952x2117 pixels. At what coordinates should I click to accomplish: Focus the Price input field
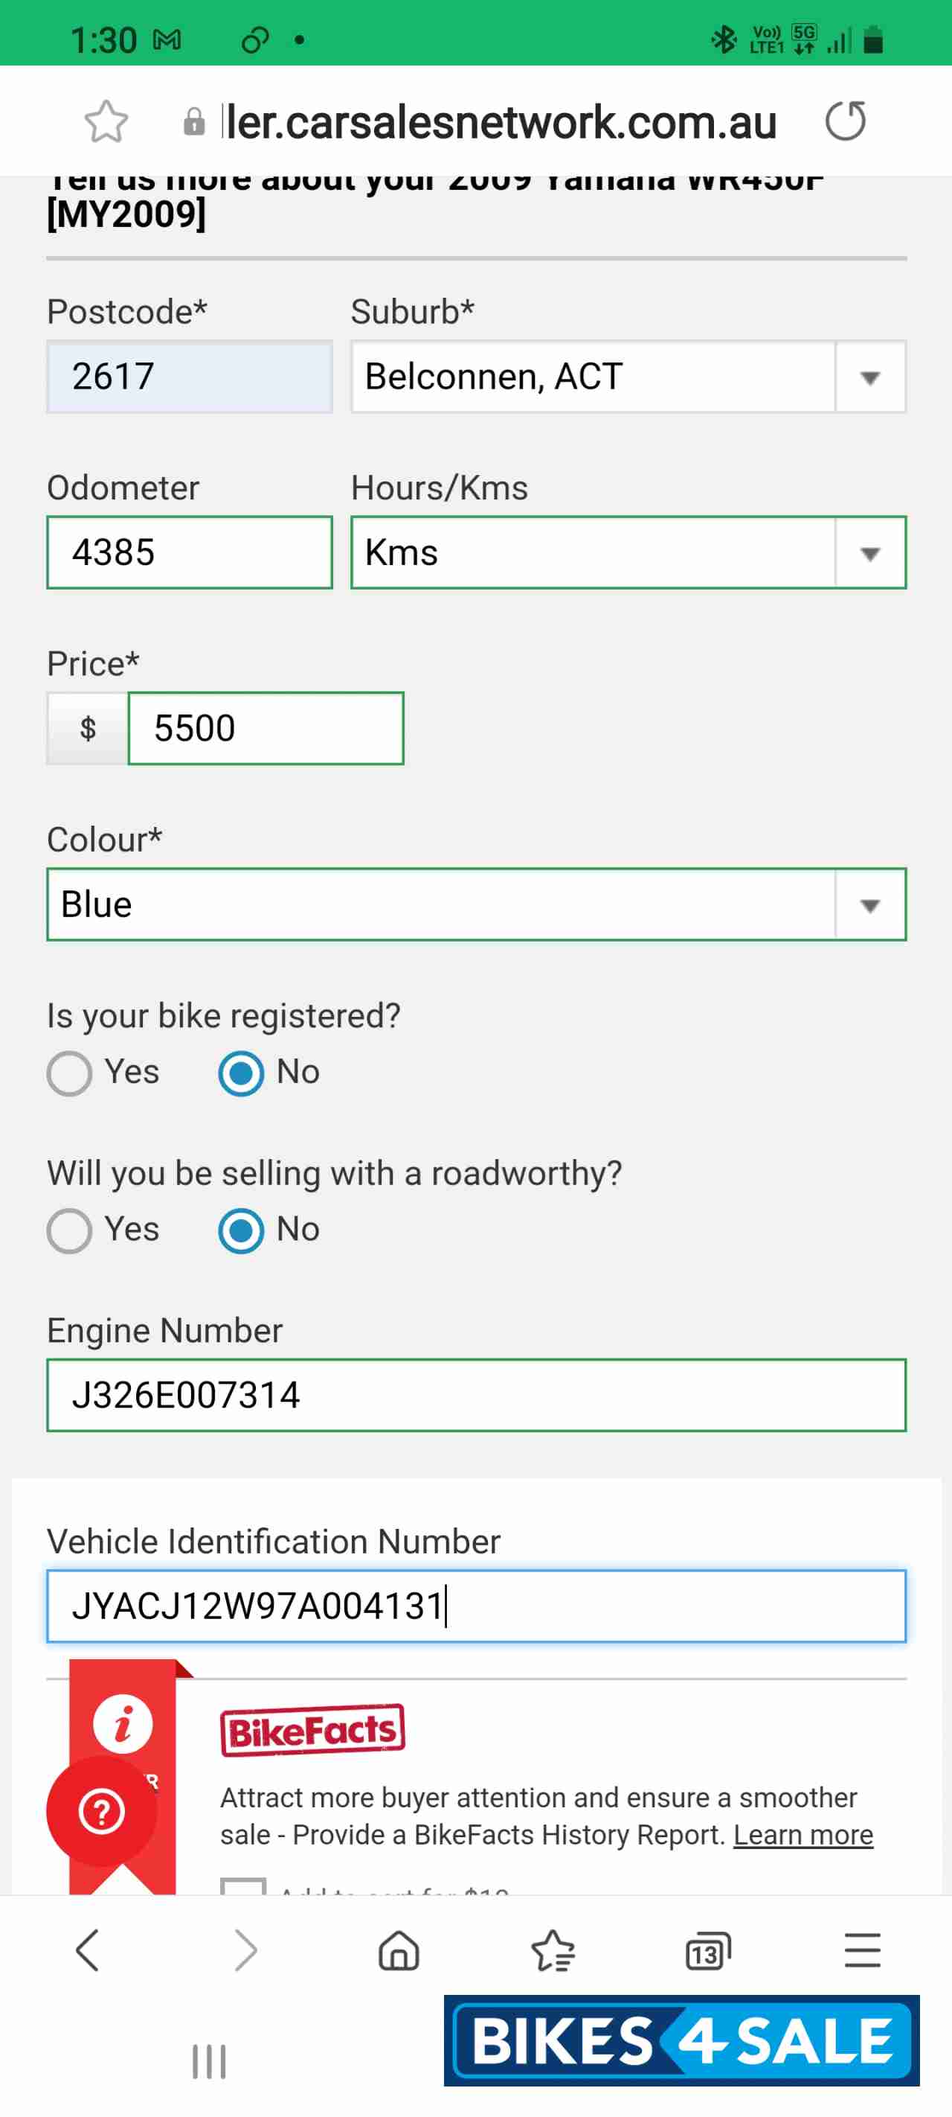coord(266,728)
